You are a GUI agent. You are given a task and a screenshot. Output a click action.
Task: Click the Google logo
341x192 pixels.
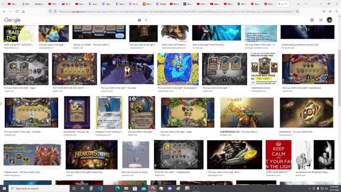tap(12, 20)
